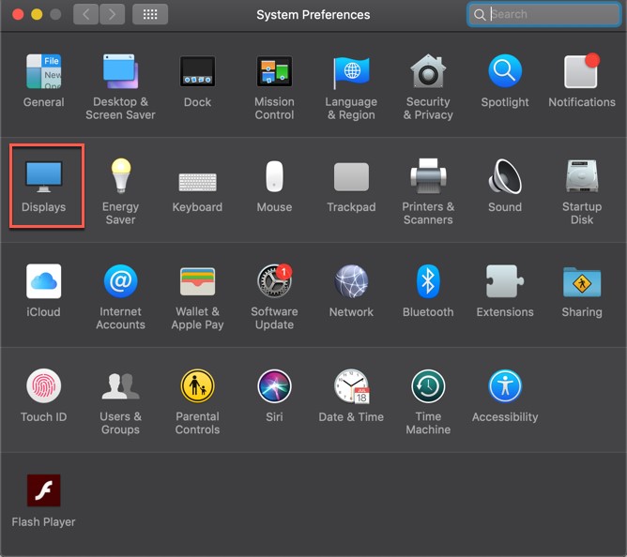
Task: Open the Dock preferences
Action: pyautogui.click(x=197, y=81)
